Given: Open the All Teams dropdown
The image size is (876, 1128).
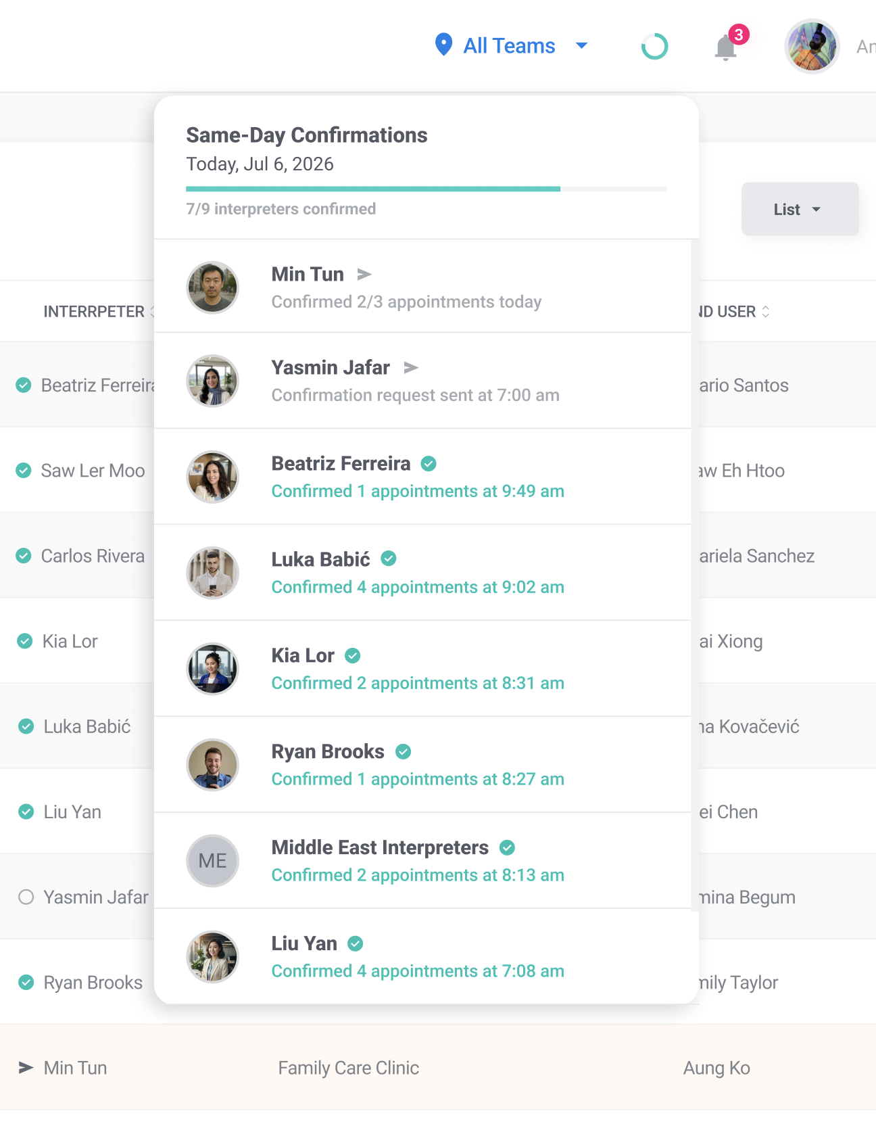Looking at the screenshot, I should pyautogui.click(x=511, y=46).
